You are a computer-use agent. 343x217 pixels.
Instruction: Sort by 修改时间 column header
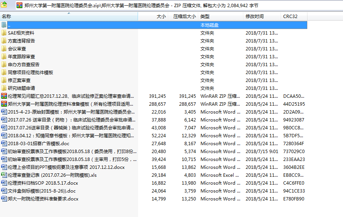(x=255, y=17)
